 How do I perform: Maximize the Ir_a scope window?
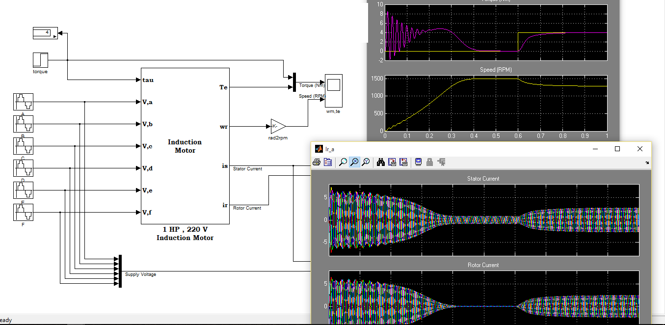click(x=617, y=149)
